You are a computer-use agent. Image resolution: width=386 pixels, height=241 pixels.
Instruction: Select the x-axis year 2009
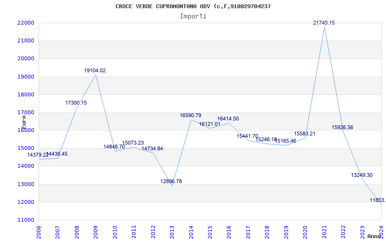click(x=96, y=232)
